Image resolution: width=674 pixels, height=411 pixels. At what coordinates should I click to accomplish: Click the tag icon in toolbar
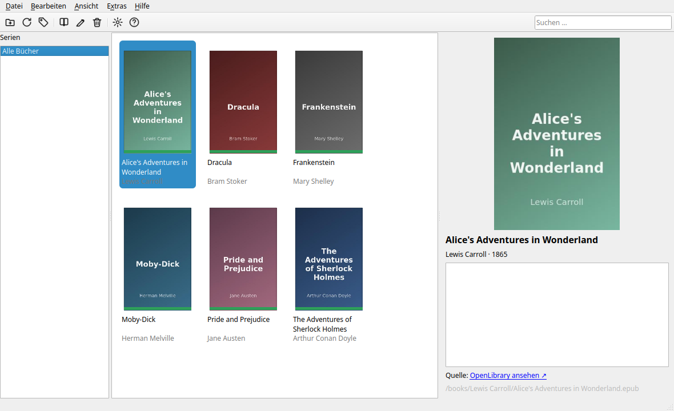pos(43,22)
